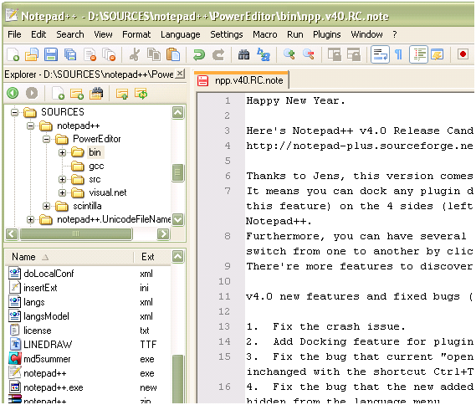Viewport: 476px width, 405px height.
Task: Create new file from Explorer toolbar
Action: click(58, 93)
